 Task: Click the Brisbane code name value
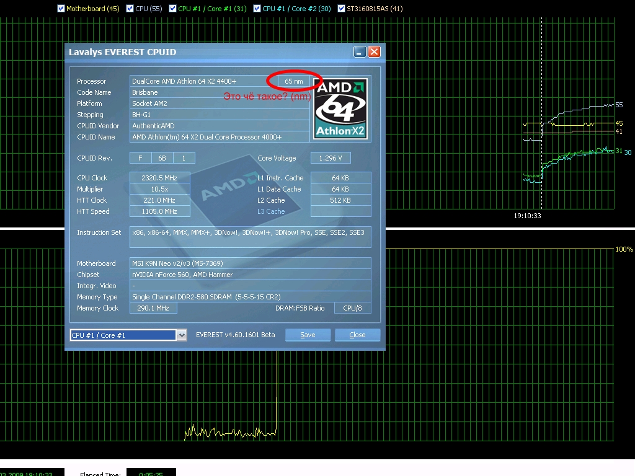220,92
